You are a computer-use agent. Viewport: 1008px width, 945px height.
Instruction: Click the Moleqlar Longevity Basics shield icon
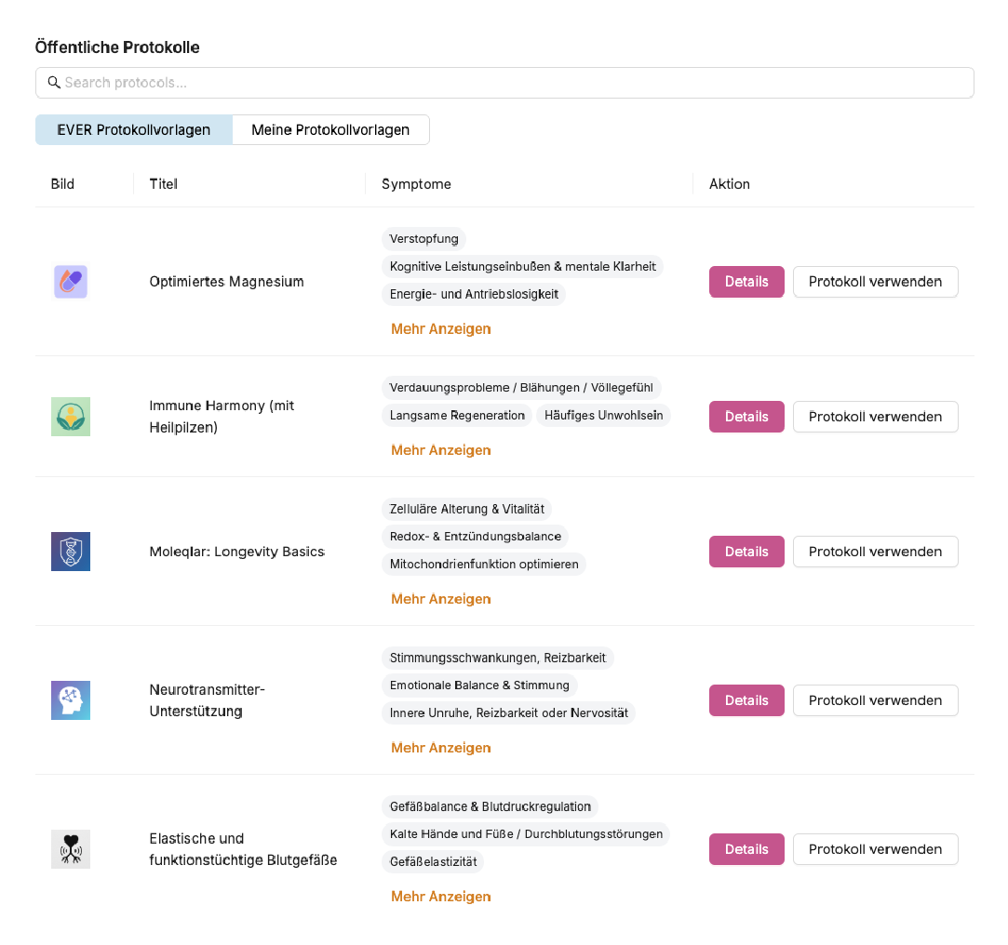point(71,552)
